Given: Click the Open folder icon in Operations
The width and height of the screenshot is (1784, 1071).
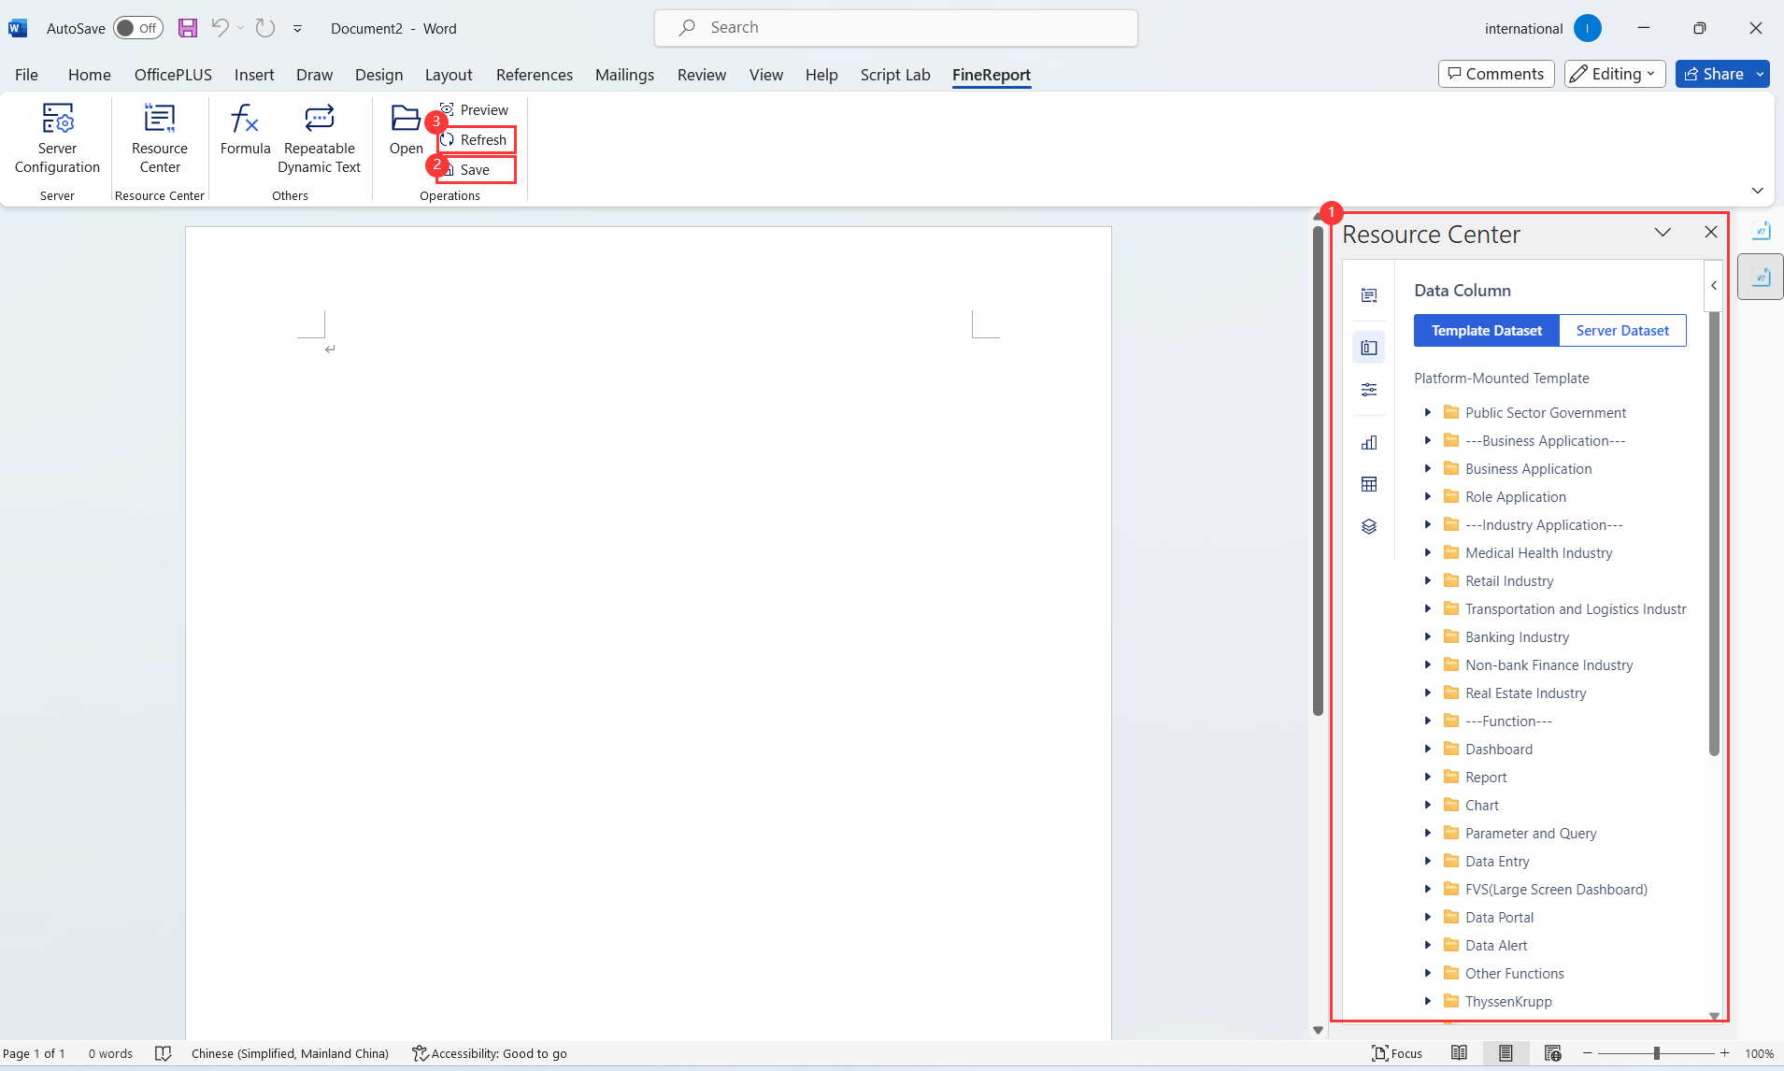Looking at the screenshot, I should (x=406, y=129).
